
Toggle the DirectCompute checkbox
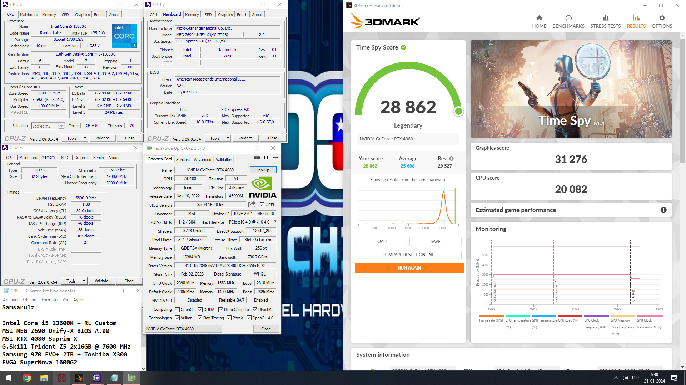point(220,309)
